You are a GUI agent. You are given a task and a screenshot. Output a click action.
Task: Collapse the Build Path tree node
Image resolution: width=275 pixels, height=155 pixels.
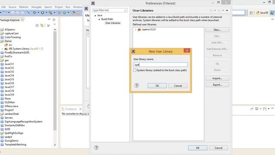(x=99, y=19)
